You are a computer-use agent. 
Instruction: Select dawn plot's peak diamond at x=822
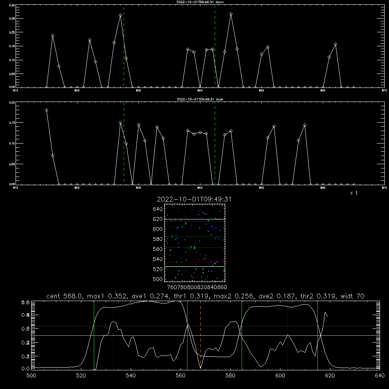(89, 40)
